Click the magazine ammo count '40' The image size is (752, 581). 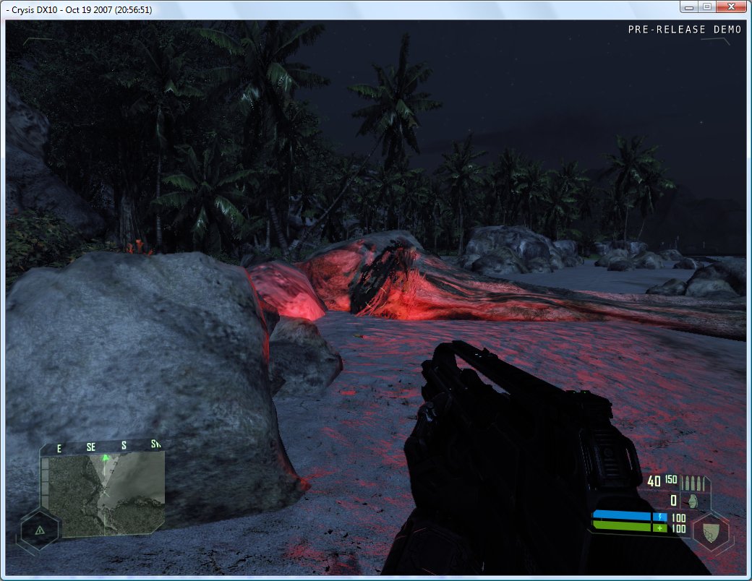654,481
